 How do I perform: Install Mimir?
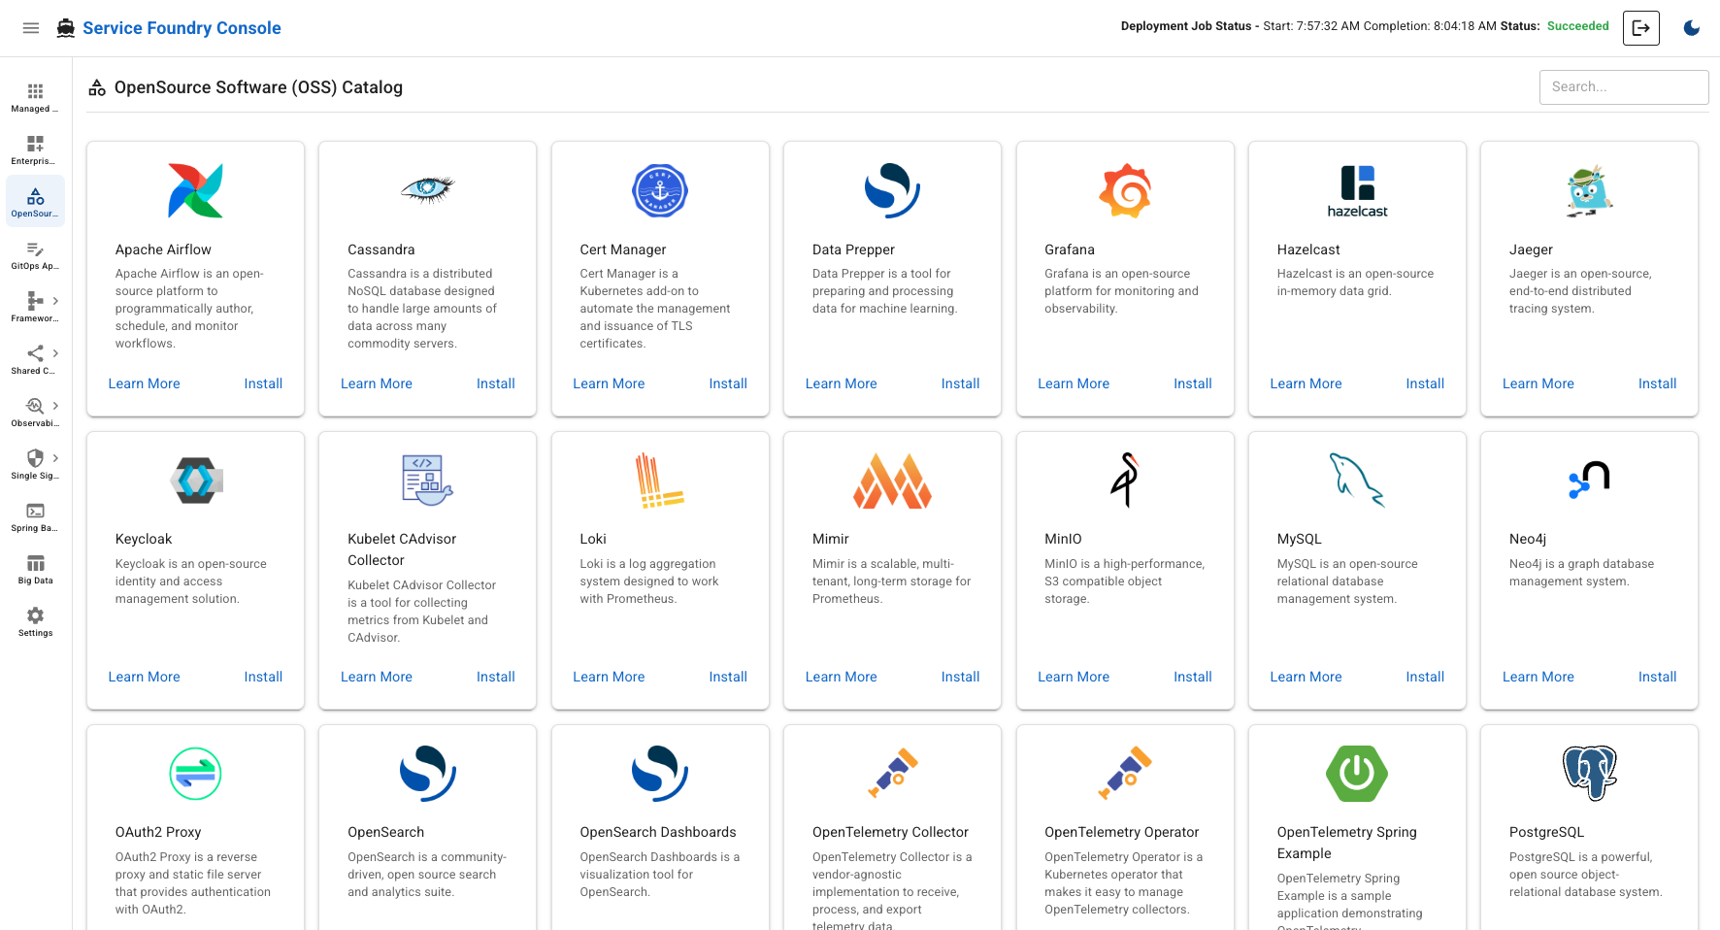coord(961,677)
